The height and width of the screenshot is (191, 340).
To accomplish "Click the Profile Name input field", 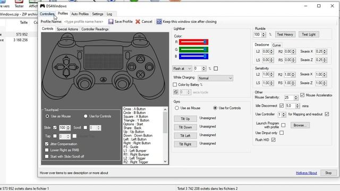I will [x=84, y=22].
